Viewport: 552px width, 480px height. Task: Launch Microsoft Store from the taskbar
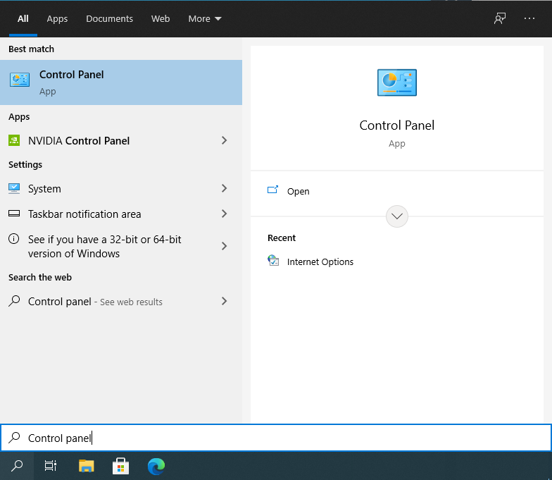pyautogui.click(x=121, y=466)
